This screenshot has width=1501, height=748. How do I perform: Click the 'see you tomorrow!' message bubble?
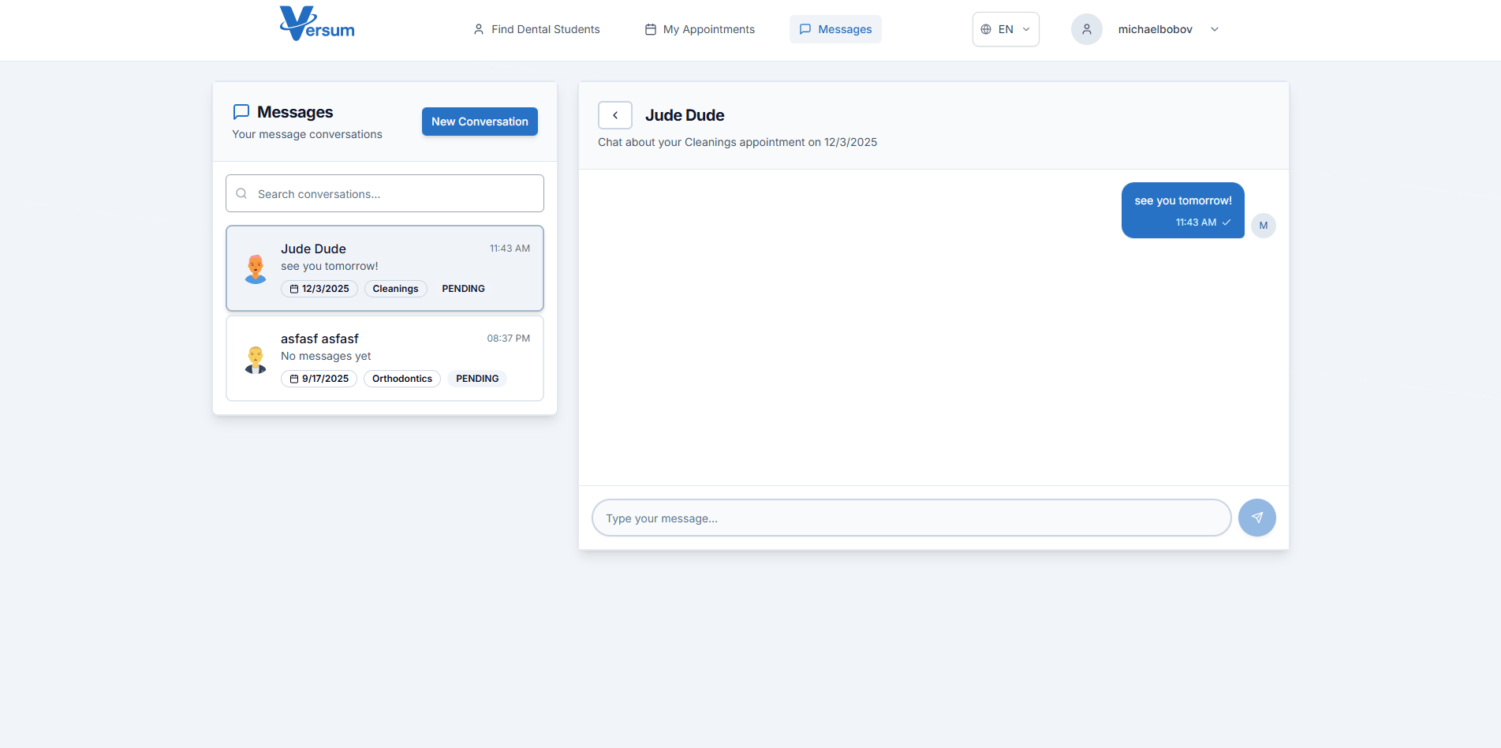[x=1183, y=210]
